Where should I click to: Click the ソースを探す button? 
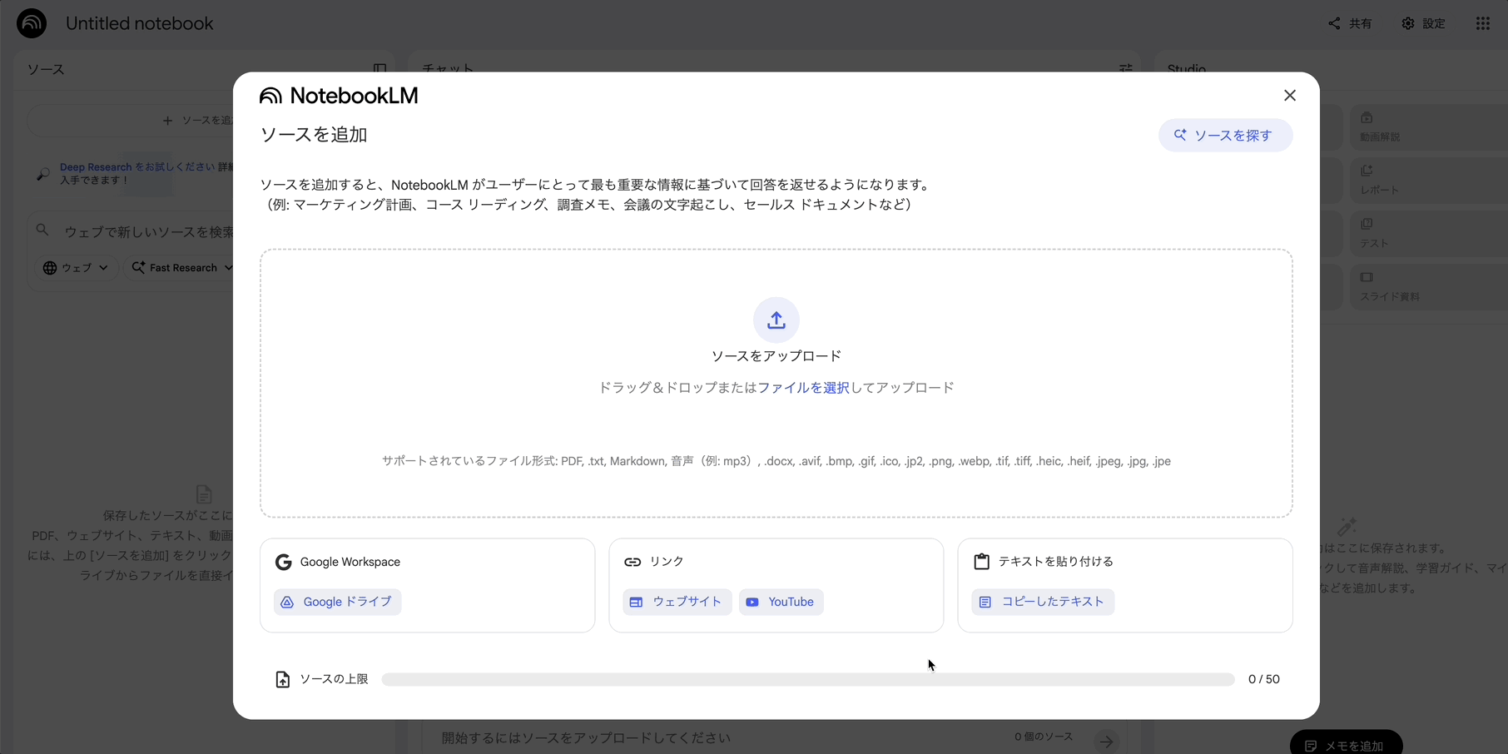click(x=1225, y=135)
